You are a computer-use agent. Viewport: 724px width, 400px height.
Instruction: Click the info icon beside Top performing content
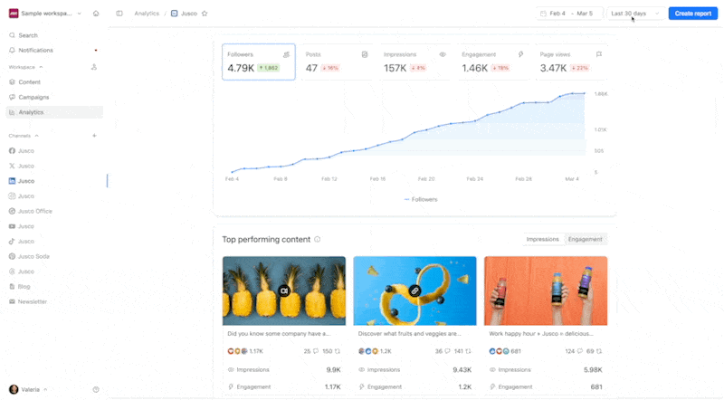pyautogui.click(x=318, y=239)
